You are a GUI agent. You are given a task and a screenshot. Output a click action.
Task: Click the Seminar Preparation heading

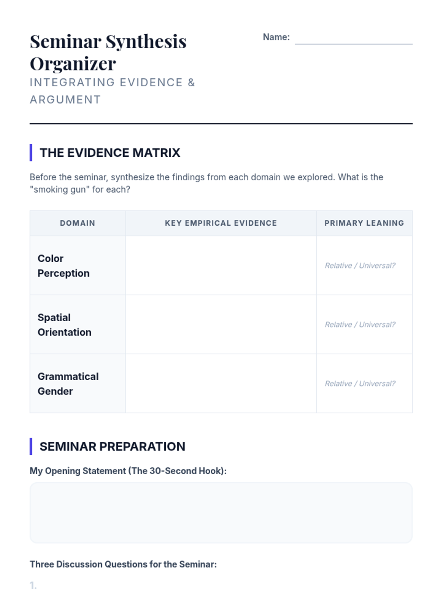point(112,447)
